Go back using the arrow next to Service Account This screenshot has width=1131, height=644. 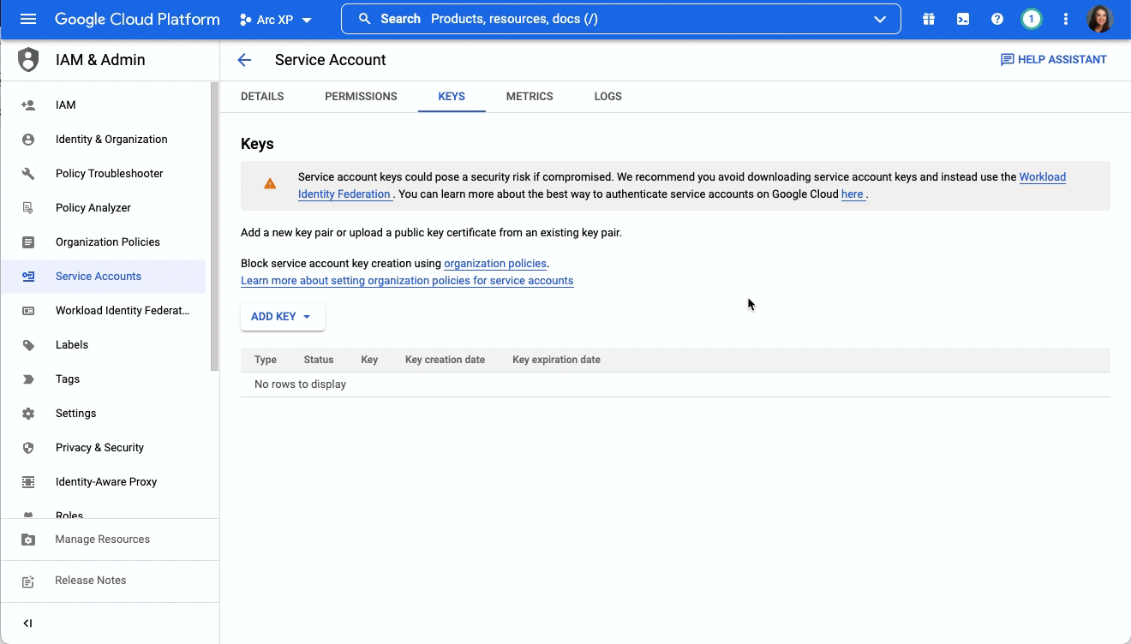(x=244, y=60)
